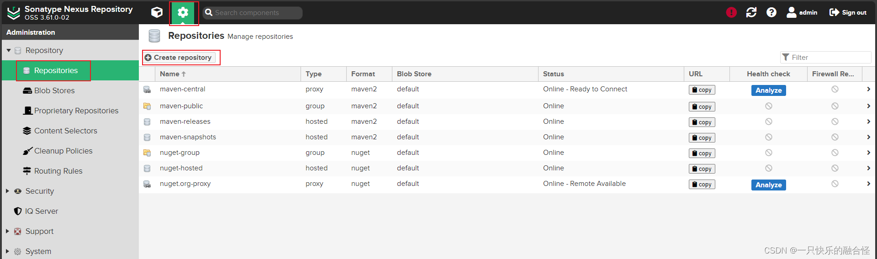
Task: Open nuget.org-proxy row chevron arrow
Action: (x=868, y=184)
